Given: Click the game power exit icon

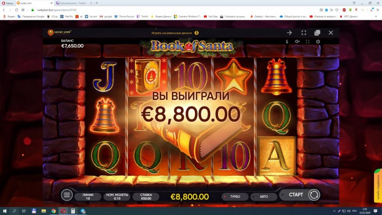Looking at the screenshot, I should tap(318, 41).
